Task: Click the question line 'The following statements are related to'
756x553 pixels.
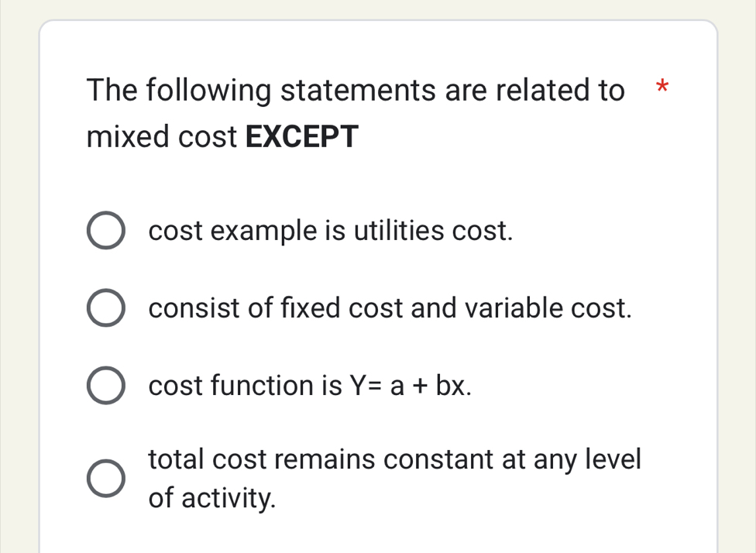Action: (356, 91)
